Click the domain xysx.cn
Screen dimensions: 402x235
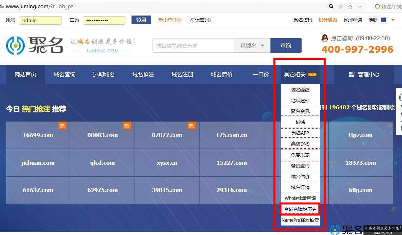click(x=167, y=163)
